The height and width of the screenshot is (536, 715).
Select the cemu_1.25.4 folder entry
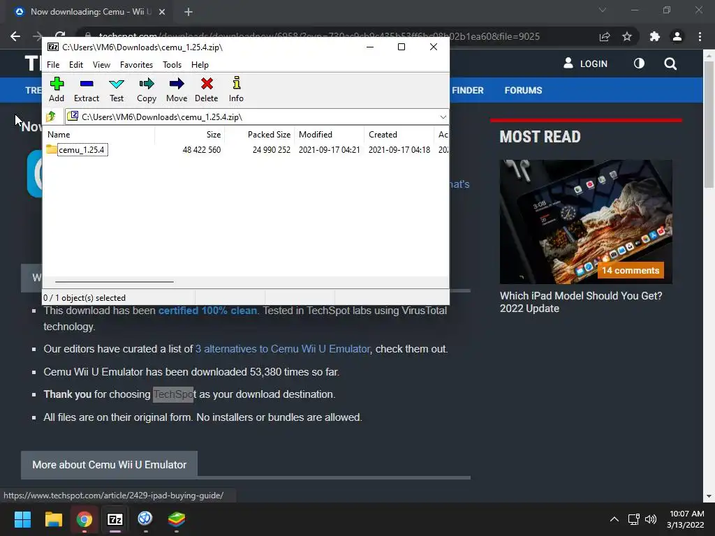(x=82, y=149)
